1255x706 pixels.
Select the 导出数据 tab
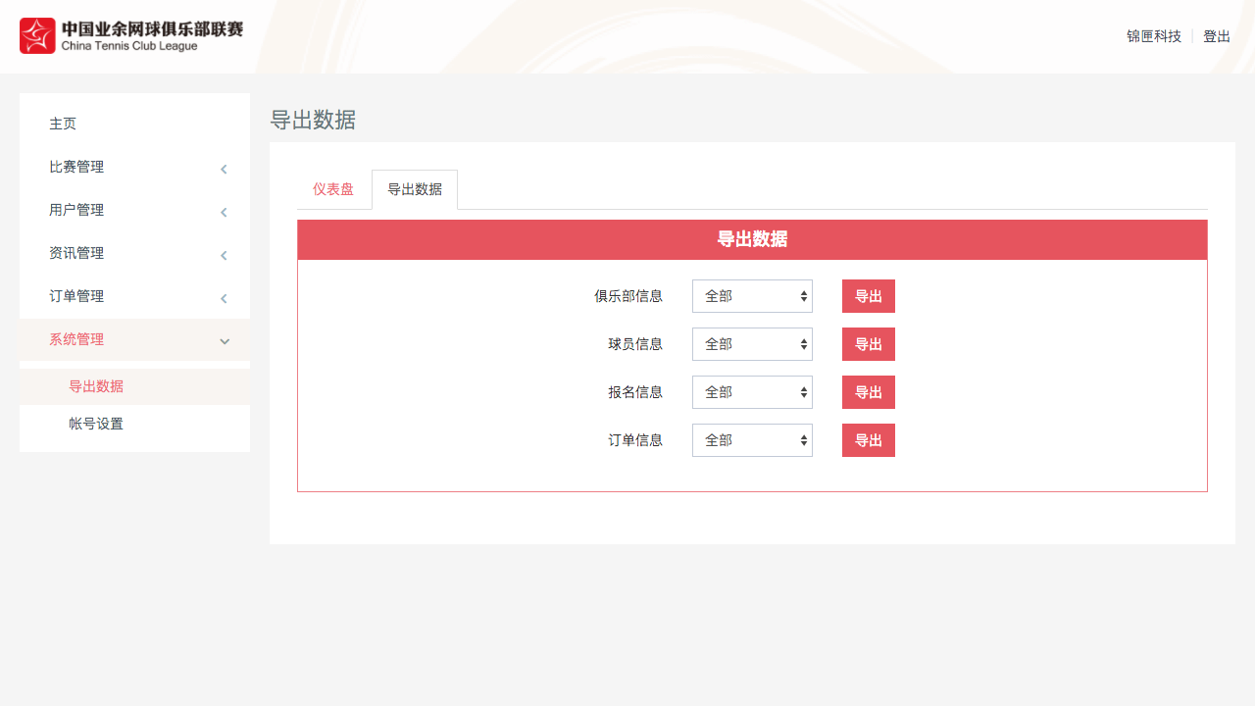point(415,189)
